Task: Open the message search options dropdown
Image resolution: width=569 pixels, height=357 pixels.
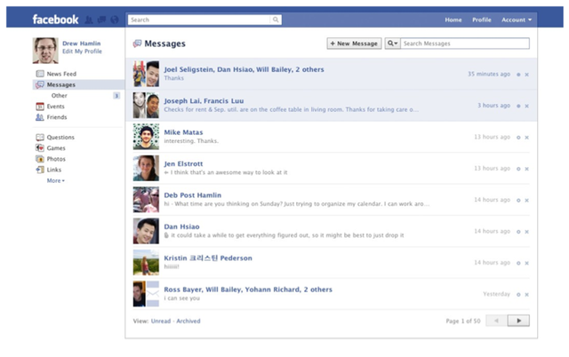Action: 393,44
